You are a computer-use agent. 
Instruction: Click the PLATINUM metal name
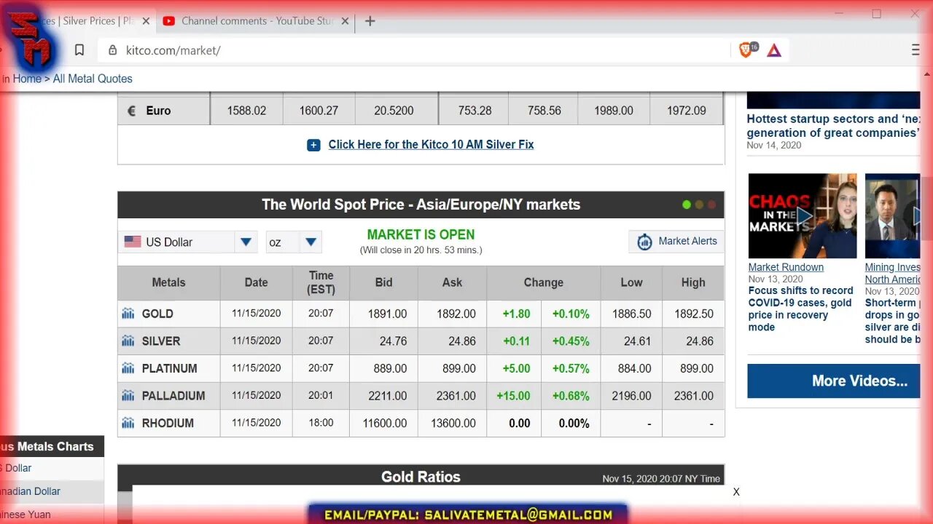169,368
